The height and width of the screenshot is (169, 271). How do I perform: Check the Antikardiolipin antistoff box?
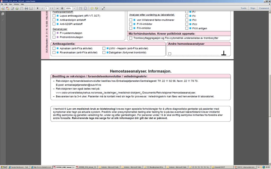[x=54, y=20]
